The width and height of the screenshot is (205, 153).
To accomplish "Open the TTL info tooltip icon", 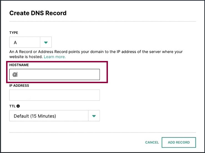I will point(18,106).
